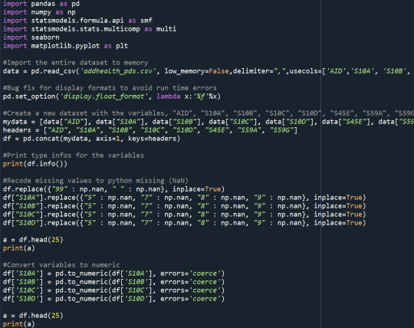
Task: Click the file name 'addhealth_pds.csv' string
Action: coord(118,71)
